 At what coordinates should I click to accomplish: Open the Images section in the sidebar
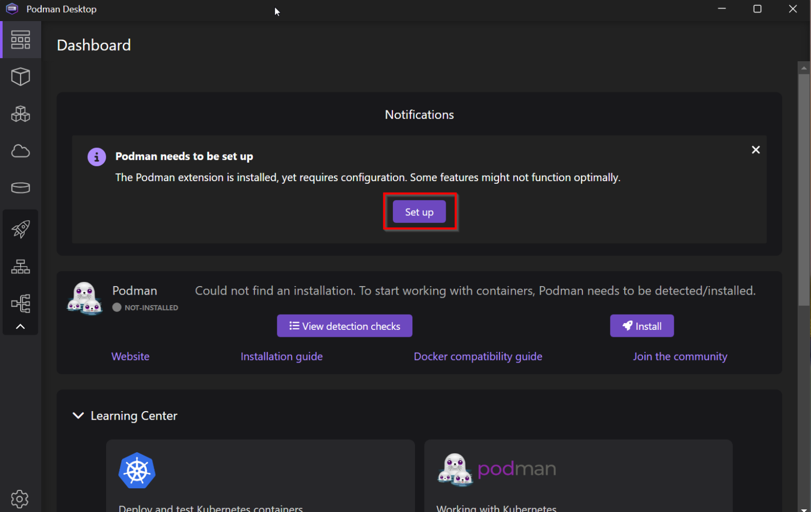pyautogui.click(x=21, y=151)
